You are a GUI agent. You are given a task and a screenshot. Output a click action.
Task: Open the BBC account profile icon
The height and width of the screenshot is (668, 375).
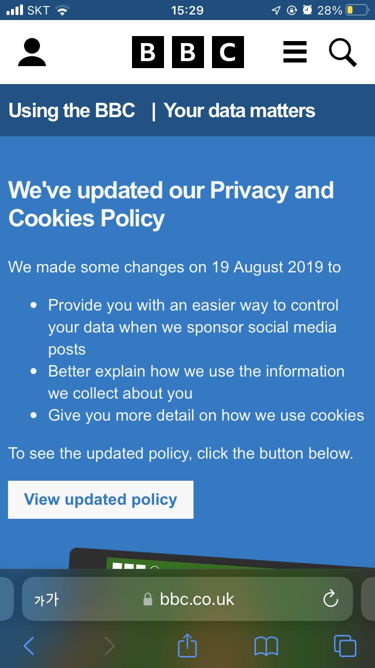click(x=32, y=53)
